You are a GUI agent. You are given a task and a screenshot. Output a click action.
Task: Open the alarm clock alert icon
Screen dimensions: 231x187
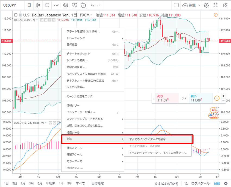74,5
